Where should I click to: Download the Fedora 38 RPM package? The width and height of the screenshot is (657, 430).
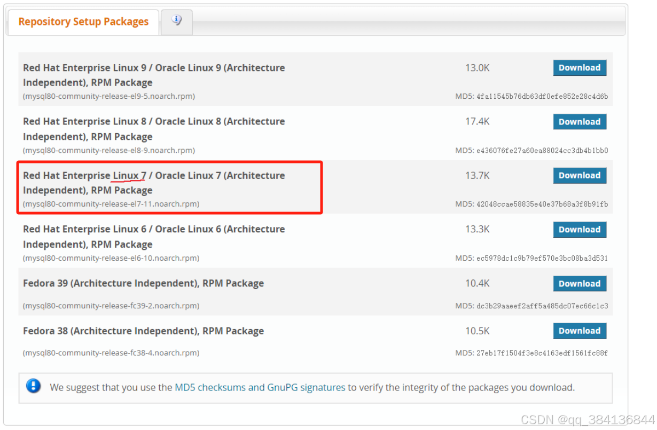580,331
